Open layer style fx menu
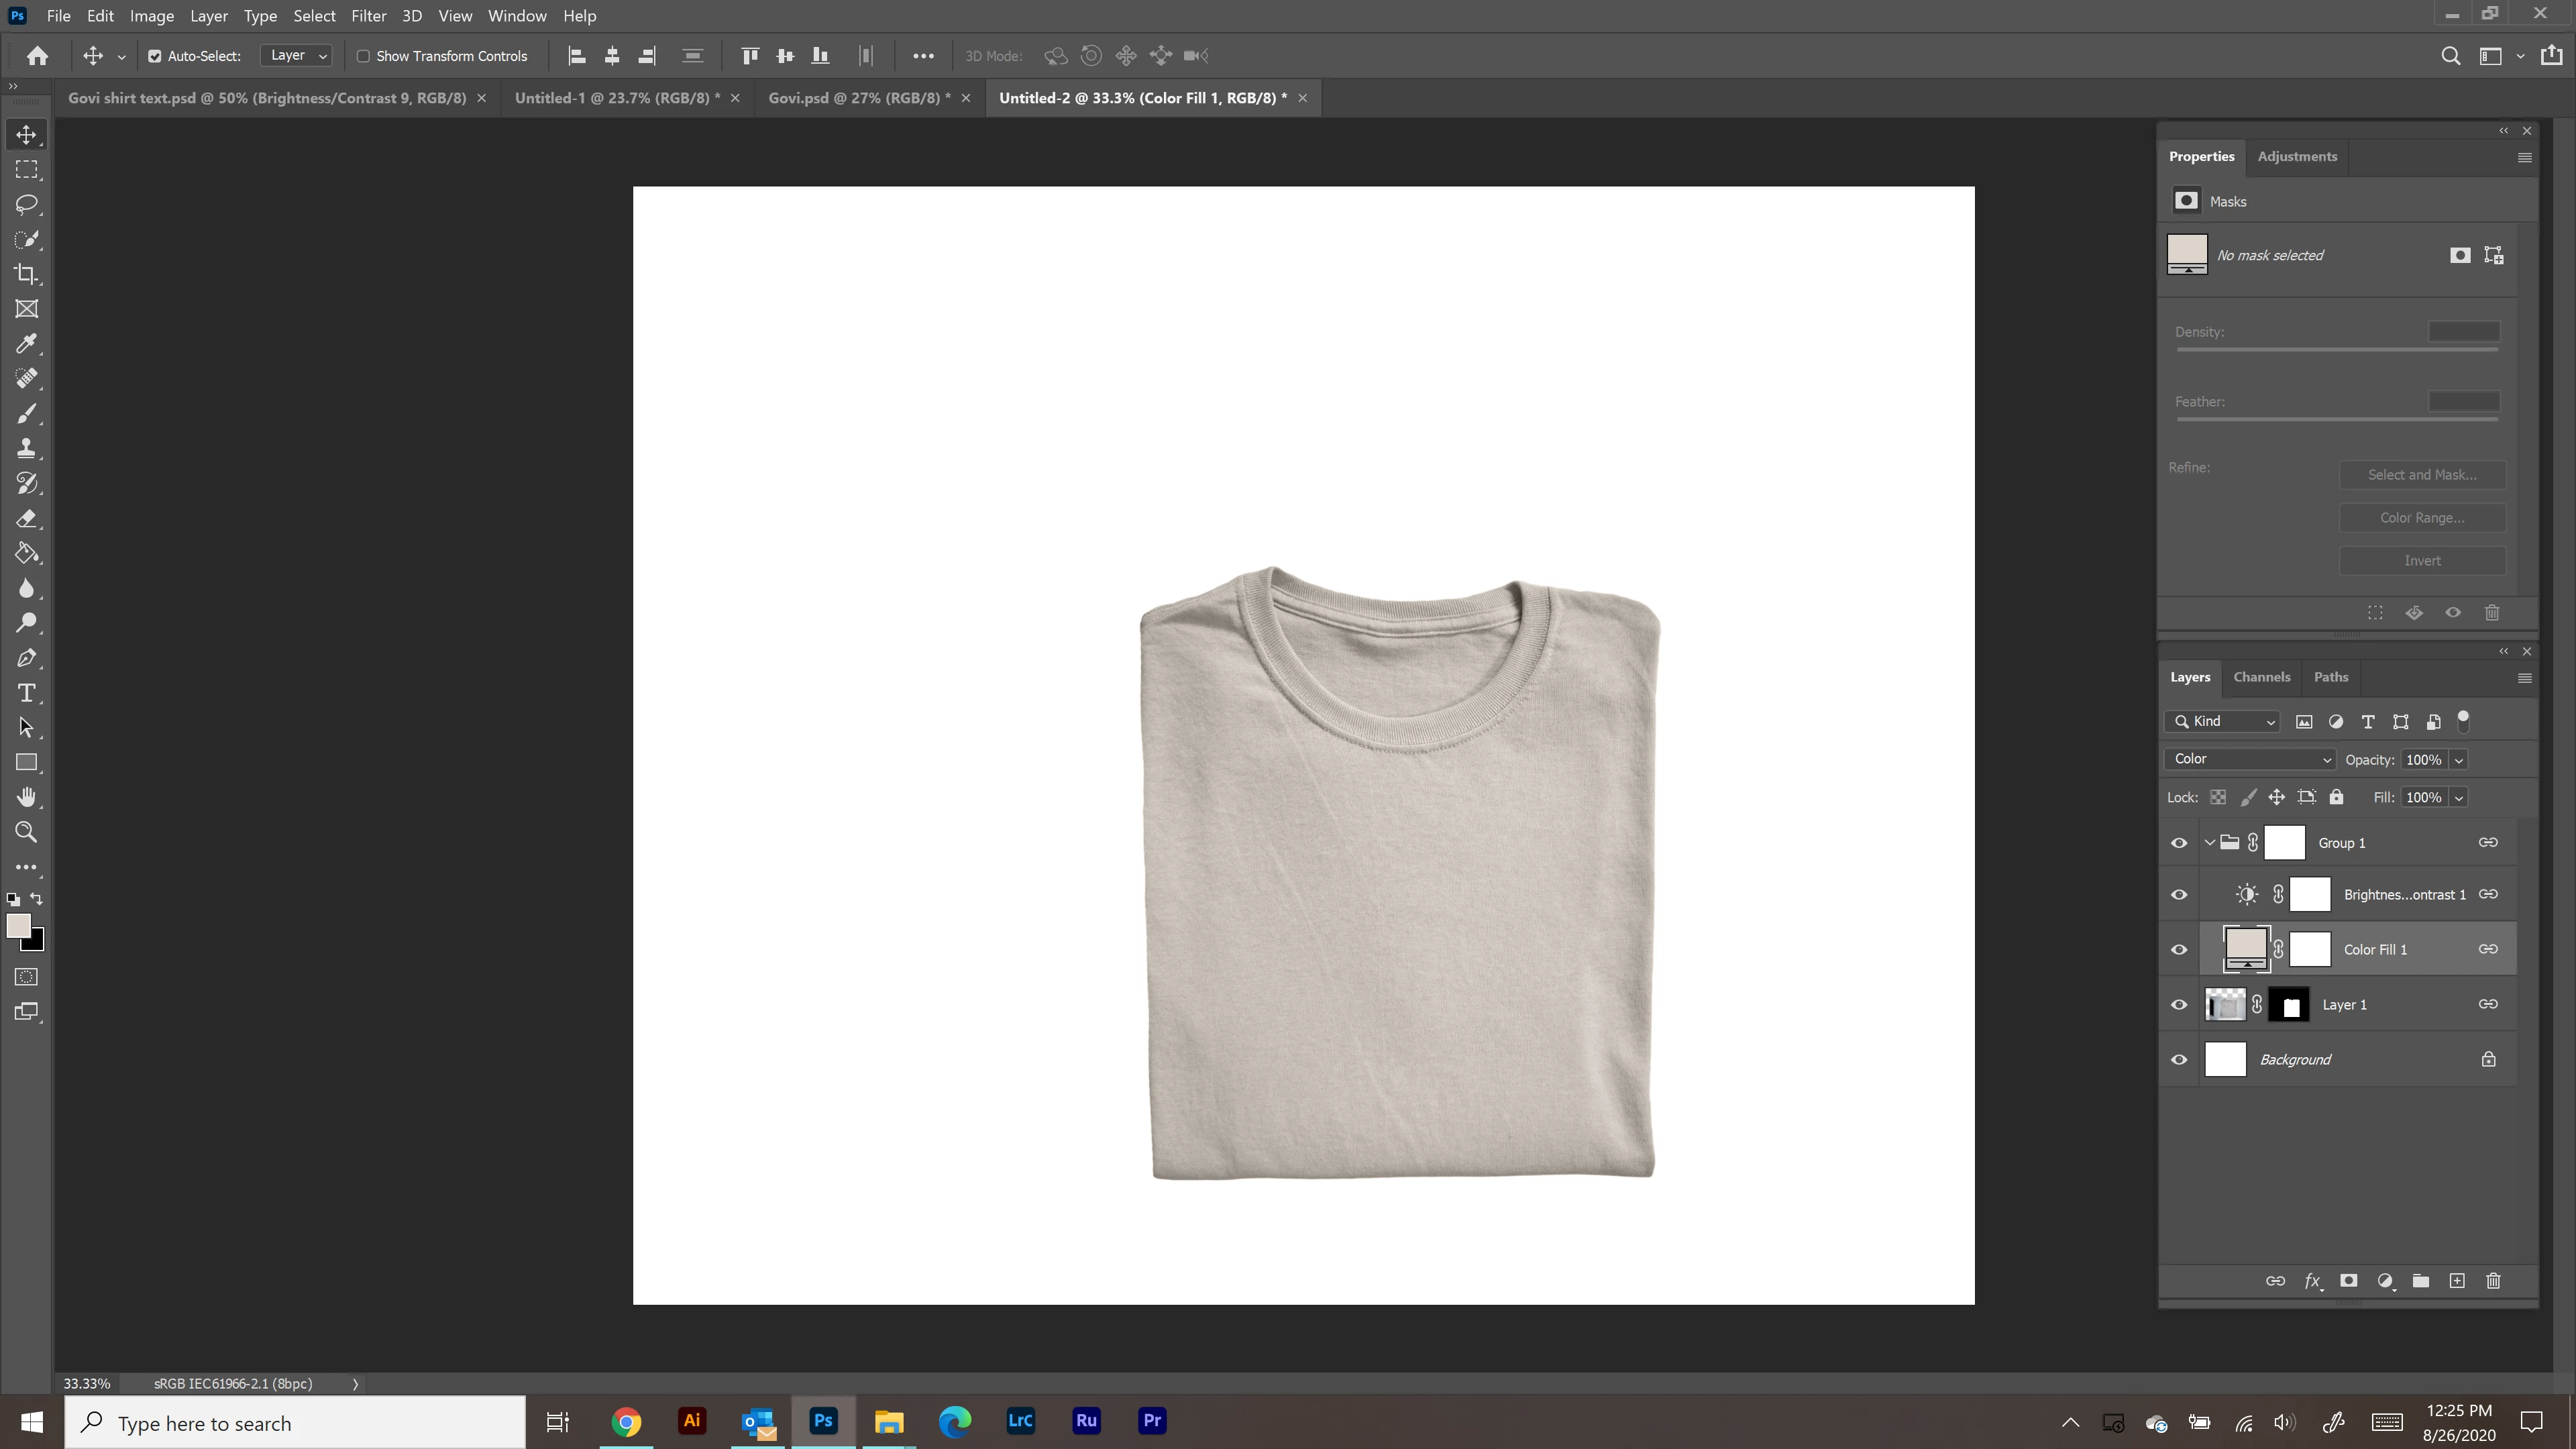 (x=2312, y=1281)
